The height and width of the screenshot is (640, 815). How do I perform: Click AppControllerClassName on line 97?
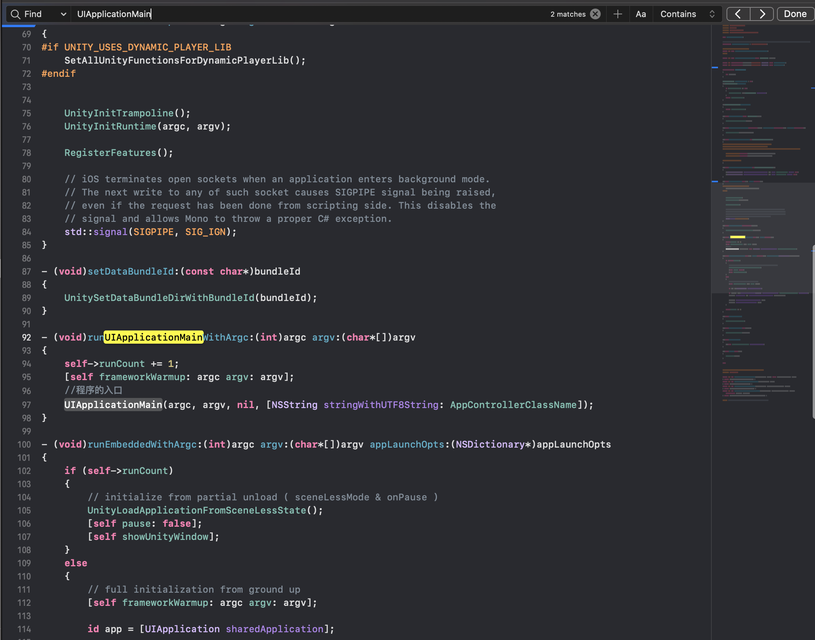[513, 405]
